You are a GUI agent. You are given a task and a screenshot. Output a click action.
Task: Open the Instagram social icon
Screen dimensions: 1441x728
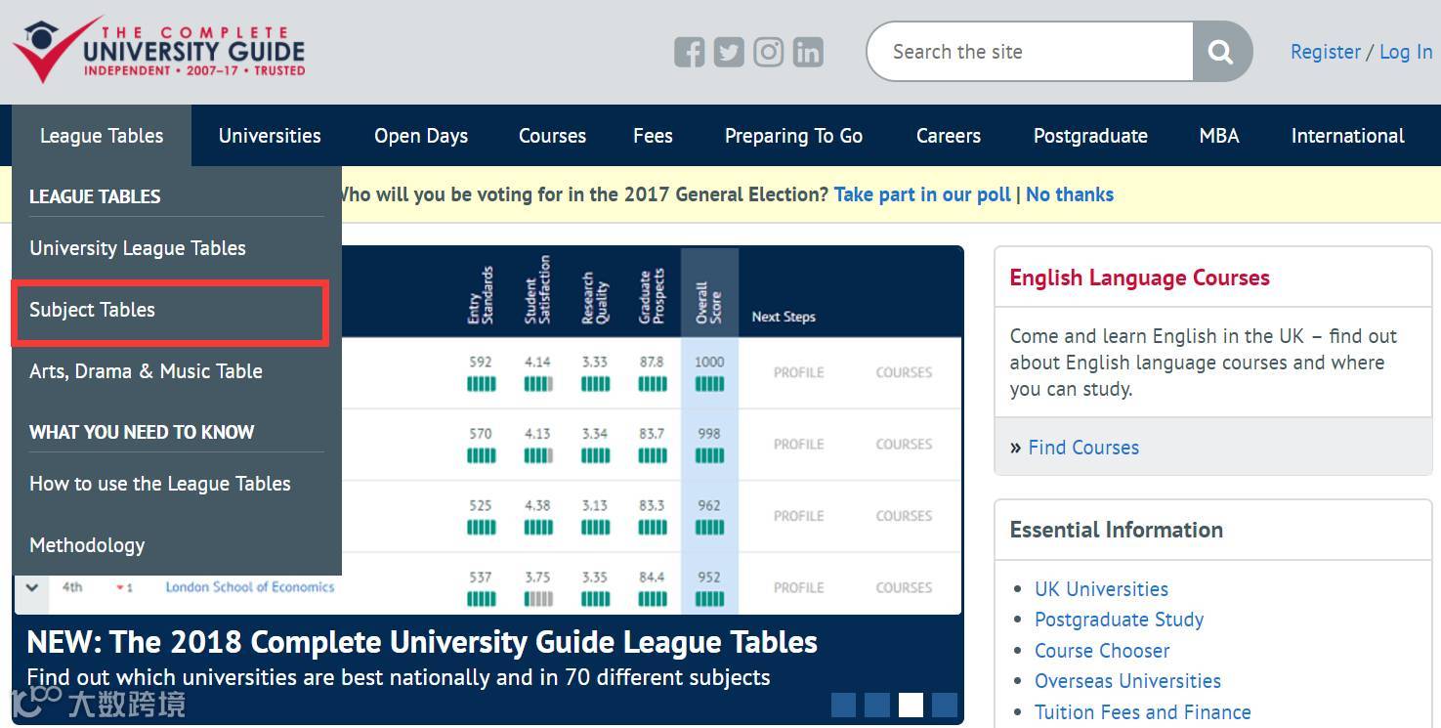click(x=768, y=52)
